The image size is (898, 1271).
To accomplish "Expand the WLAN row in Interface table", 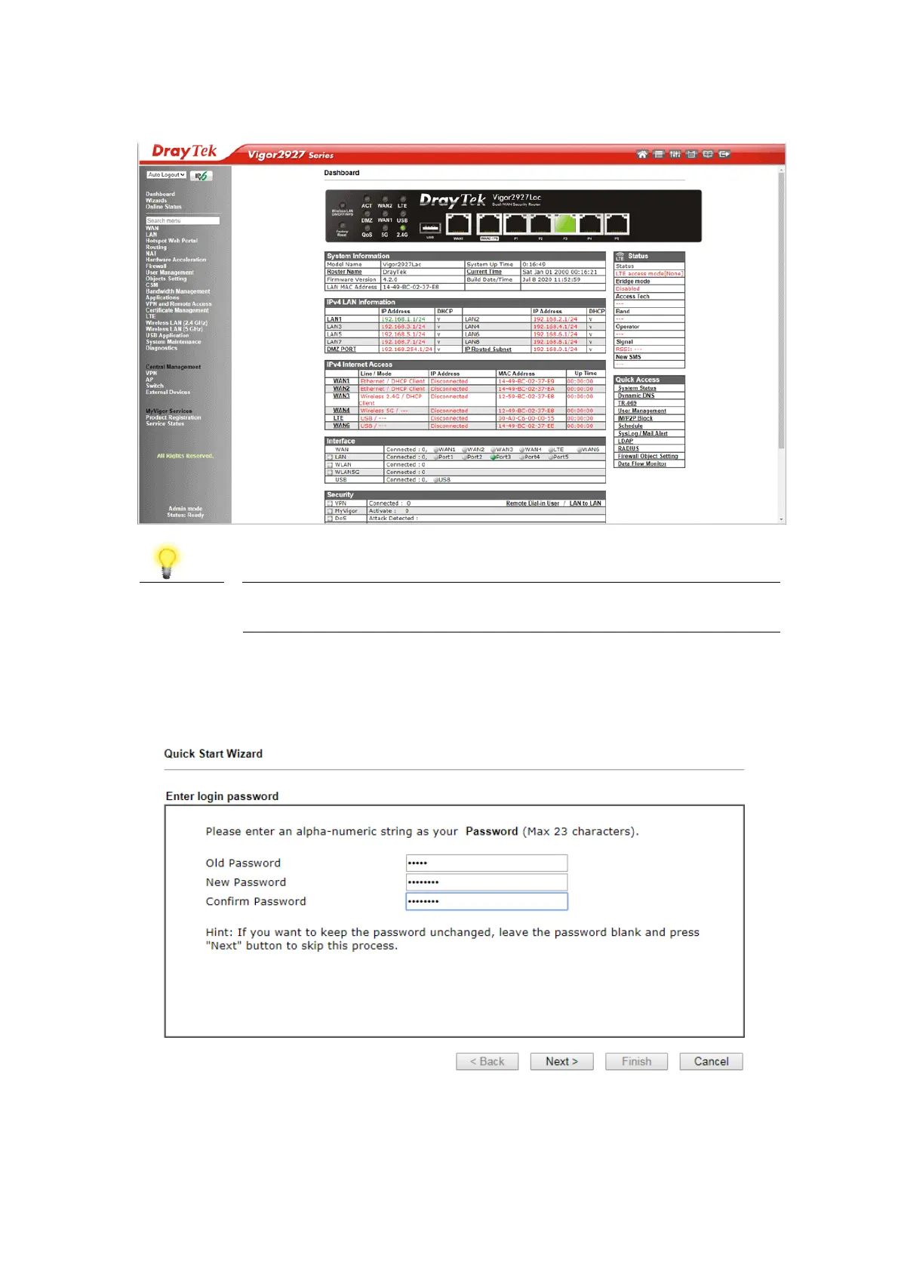I will 330,465.
